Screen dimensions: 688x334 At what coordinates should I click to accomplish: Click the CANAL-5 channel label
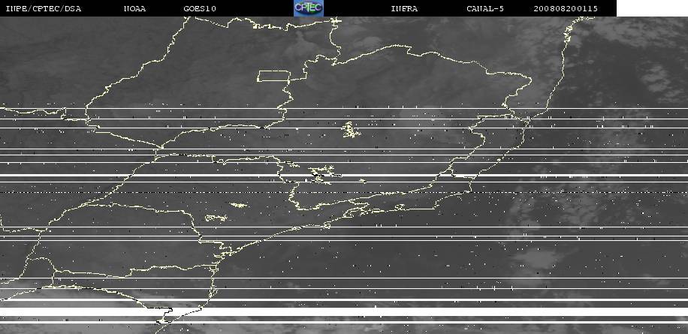pos(485,8)
